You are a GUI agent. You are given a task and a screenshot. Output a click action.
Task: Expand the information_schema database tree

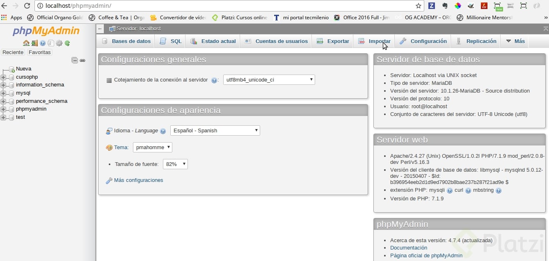point(3,85)
